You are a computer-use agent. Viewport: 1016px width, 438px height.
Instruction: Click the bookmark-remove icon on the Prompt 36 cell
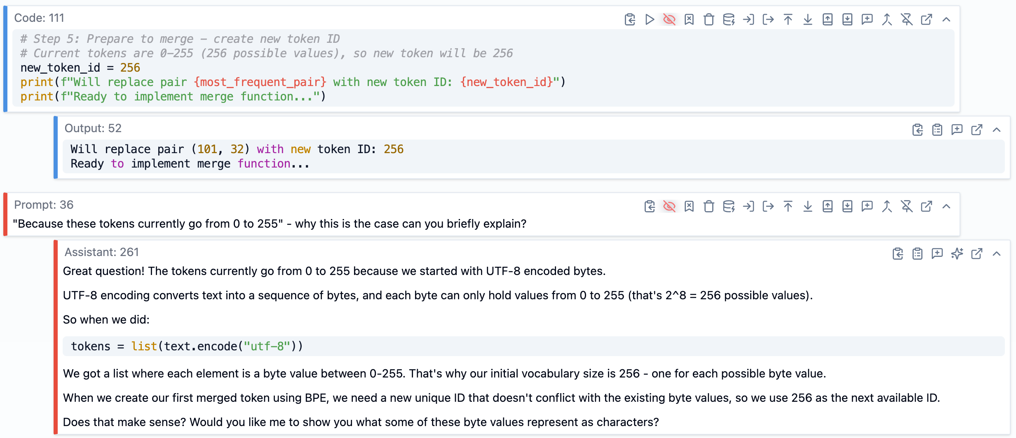coord(689,206)
